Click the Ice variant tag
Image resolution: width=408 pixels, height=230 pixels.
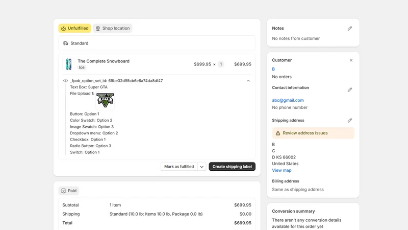(x=82, y=67)
